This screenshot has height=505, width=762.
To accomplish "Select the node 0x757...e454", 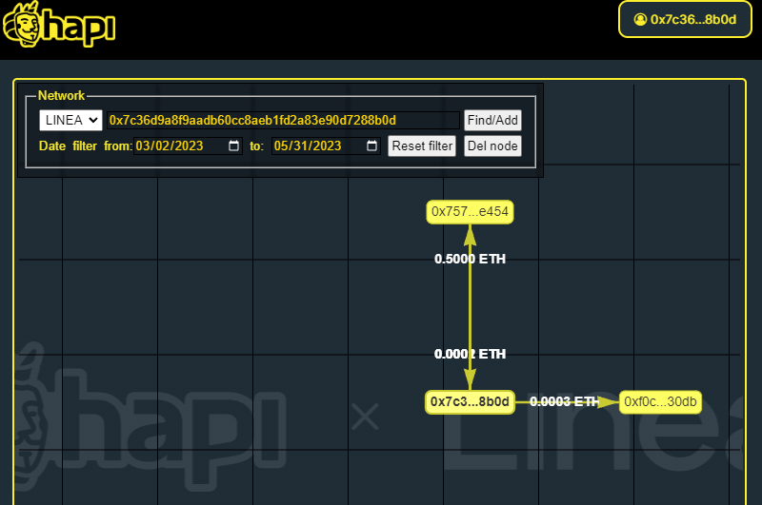I will point(470,212).
